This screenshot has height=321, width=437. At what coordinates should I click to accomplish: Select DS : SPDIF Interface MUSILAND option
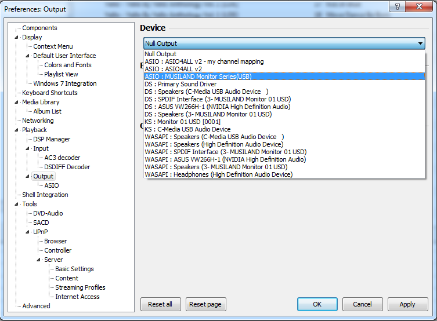point(284,99)
